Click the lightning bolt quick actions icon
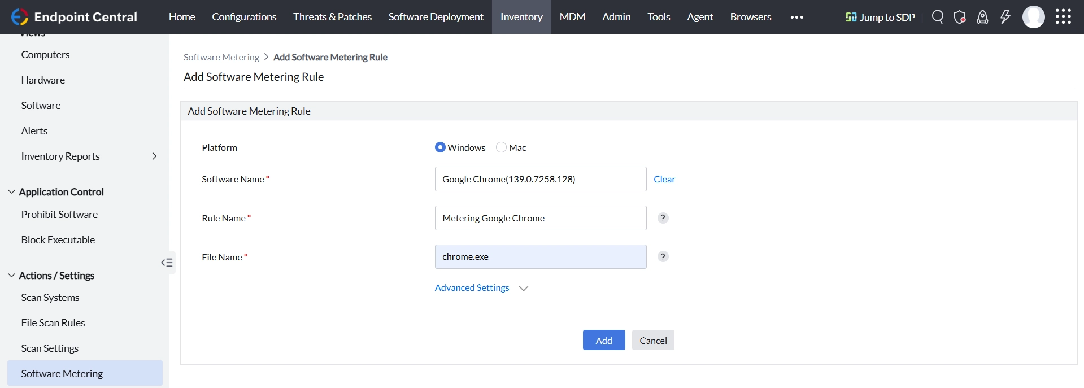The width and height of the screenshot is (1084, 388). coord(1005,17)
